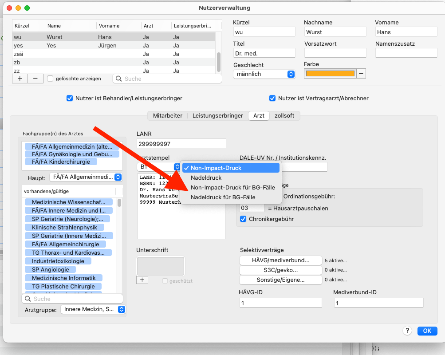Open the Geschlecht dropdown
Image resolution: width=445 pixels, height=355 pixels.
pos(264,74)
